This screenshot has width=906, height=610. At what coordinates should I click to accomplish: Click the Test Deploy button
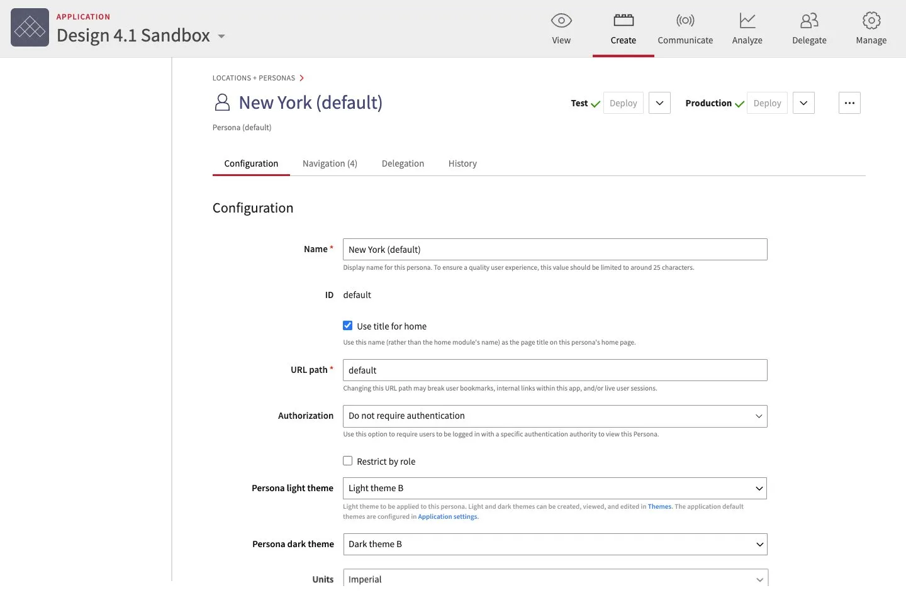[x=623, y=103]
